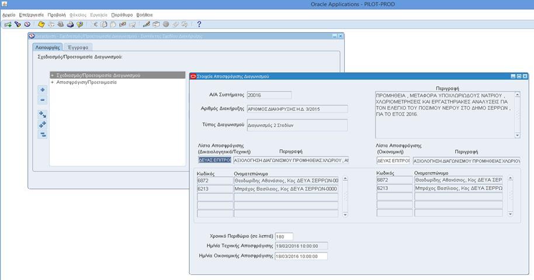
Task: Switch to the Λειτουργίες tab
Action: point(47,47)
